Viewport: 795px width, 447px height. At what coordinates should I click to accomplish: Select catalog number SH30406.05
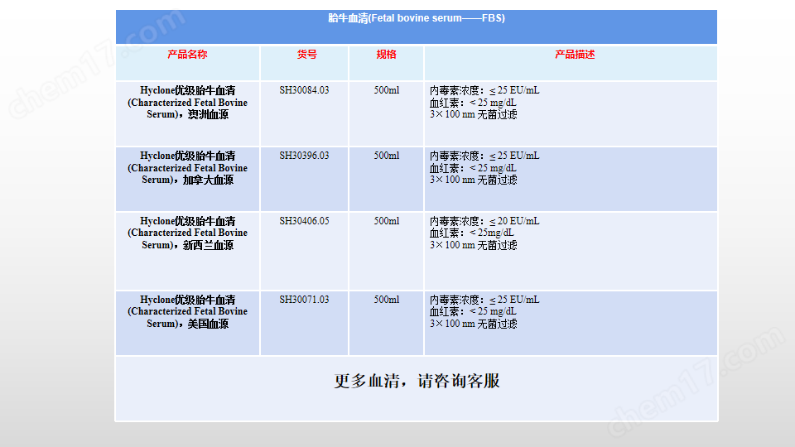(304, 221)
